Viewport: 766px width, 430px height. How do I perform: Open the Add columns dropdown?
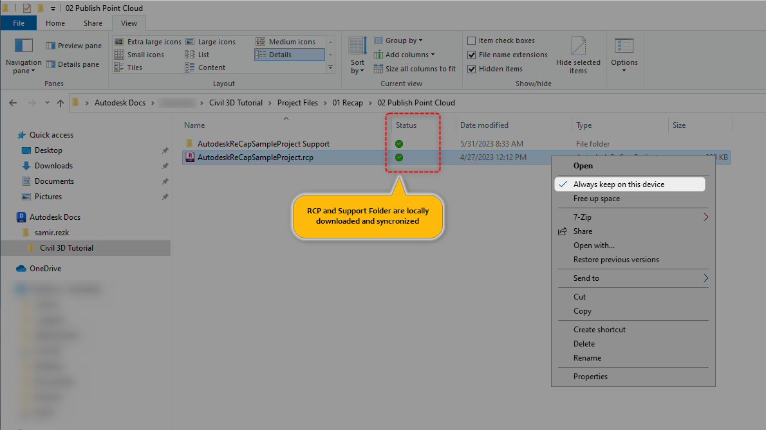pyautogui.click(x=406, y=55)
